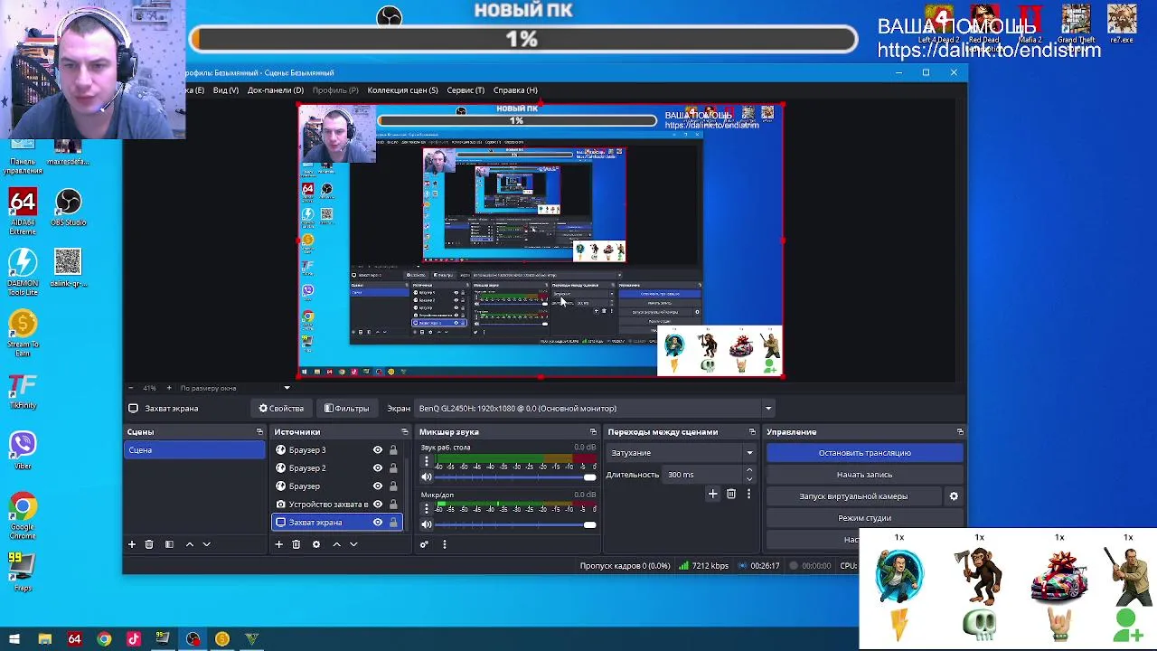Adjust Микр/доп volume slider
1157x651 pixels.
click(x=514, y=524)
